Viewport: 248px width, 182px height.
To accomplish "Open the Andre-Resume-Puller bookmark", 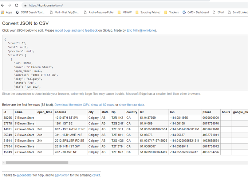I will pyautogui.click(x=98, y=12).
